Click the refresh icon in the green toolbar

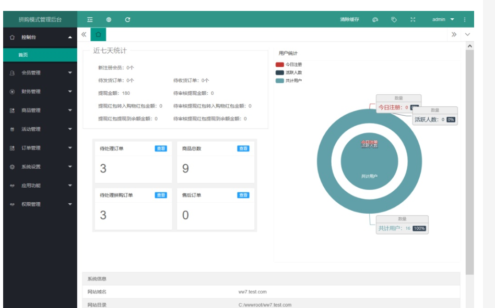(x=127, y=19)
